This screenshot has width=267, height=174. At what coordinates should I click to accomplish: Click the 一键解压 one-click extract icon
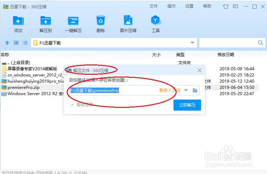(73, 21)
